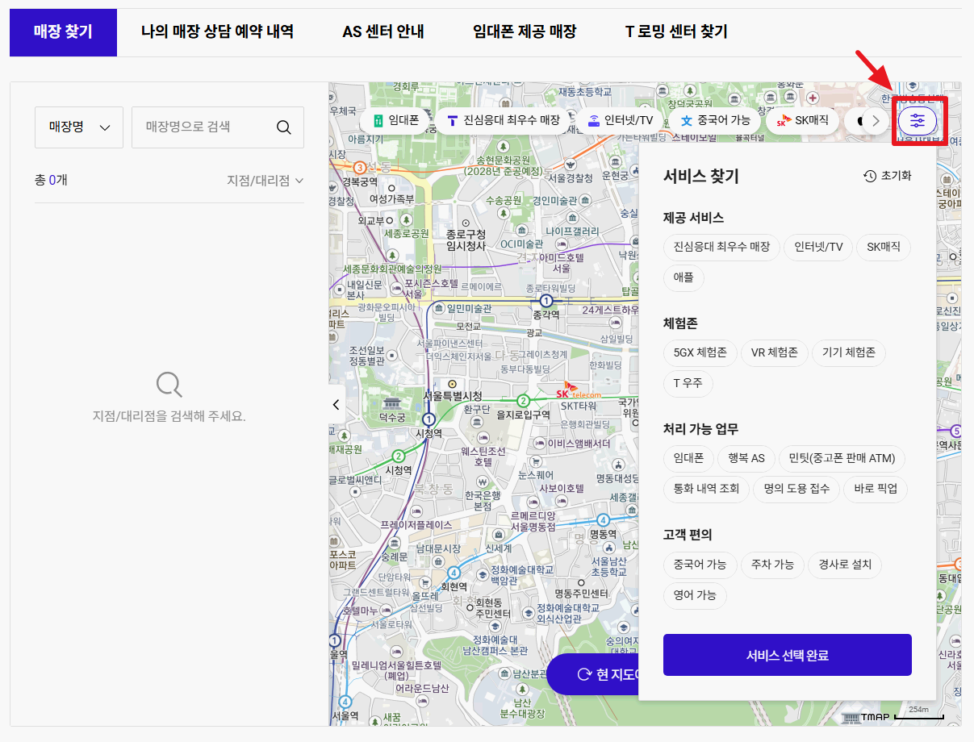Select the 인터넷/TV chip above the map

(x=620, y=121)
